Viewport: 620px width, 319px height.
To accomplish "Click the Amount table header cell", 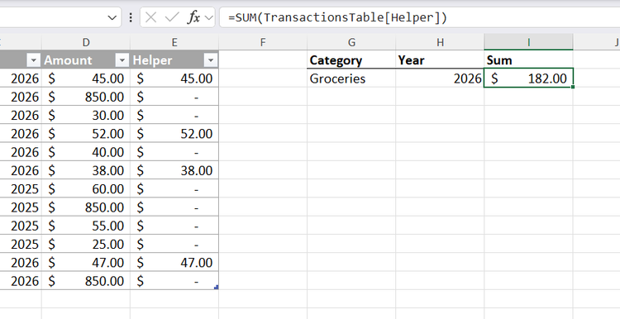I will coord(86,60).
